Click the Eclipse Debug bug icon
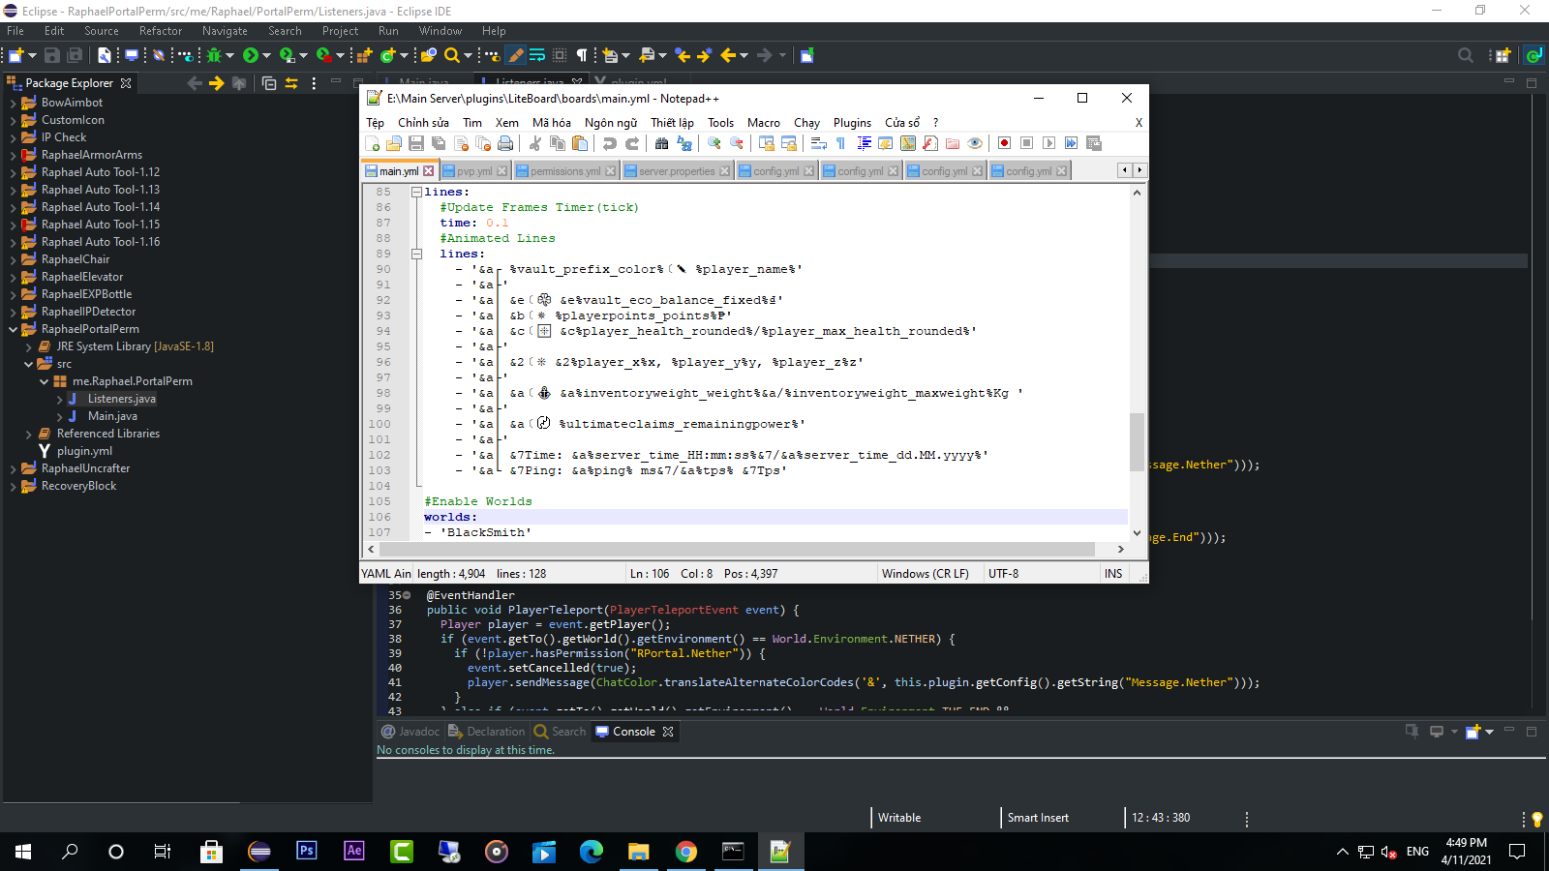Screen dimensions: 1549x871 click(x=214, y=55)
